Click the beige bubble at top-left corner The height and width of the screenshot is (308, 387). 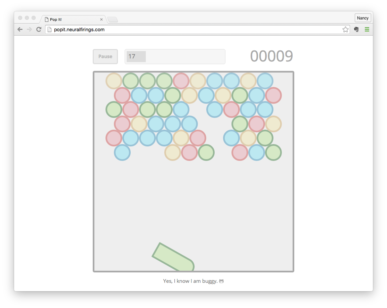pos(114,81)
